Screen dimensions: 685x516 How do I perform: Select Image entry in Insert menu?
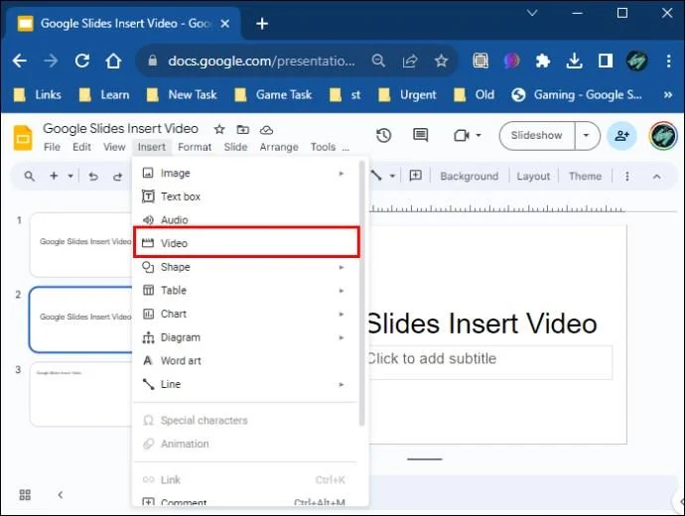[246, 174]
